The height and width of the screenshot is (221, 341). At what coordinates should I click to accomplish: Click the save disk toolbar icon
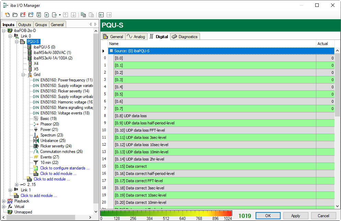point(39,15)
